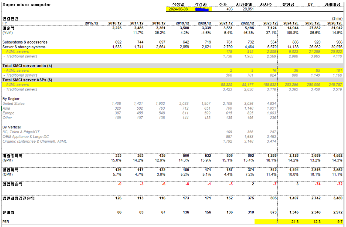Select the '5G, Telco & Edge/IOT' row label
Image resolution: width=346 pixels, height=227 pixels.
point(21,132)
